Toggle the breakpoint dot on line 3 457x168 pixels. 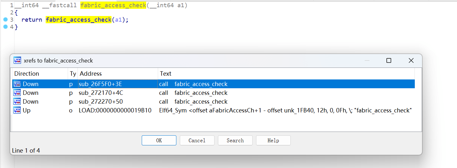(5, 19)
